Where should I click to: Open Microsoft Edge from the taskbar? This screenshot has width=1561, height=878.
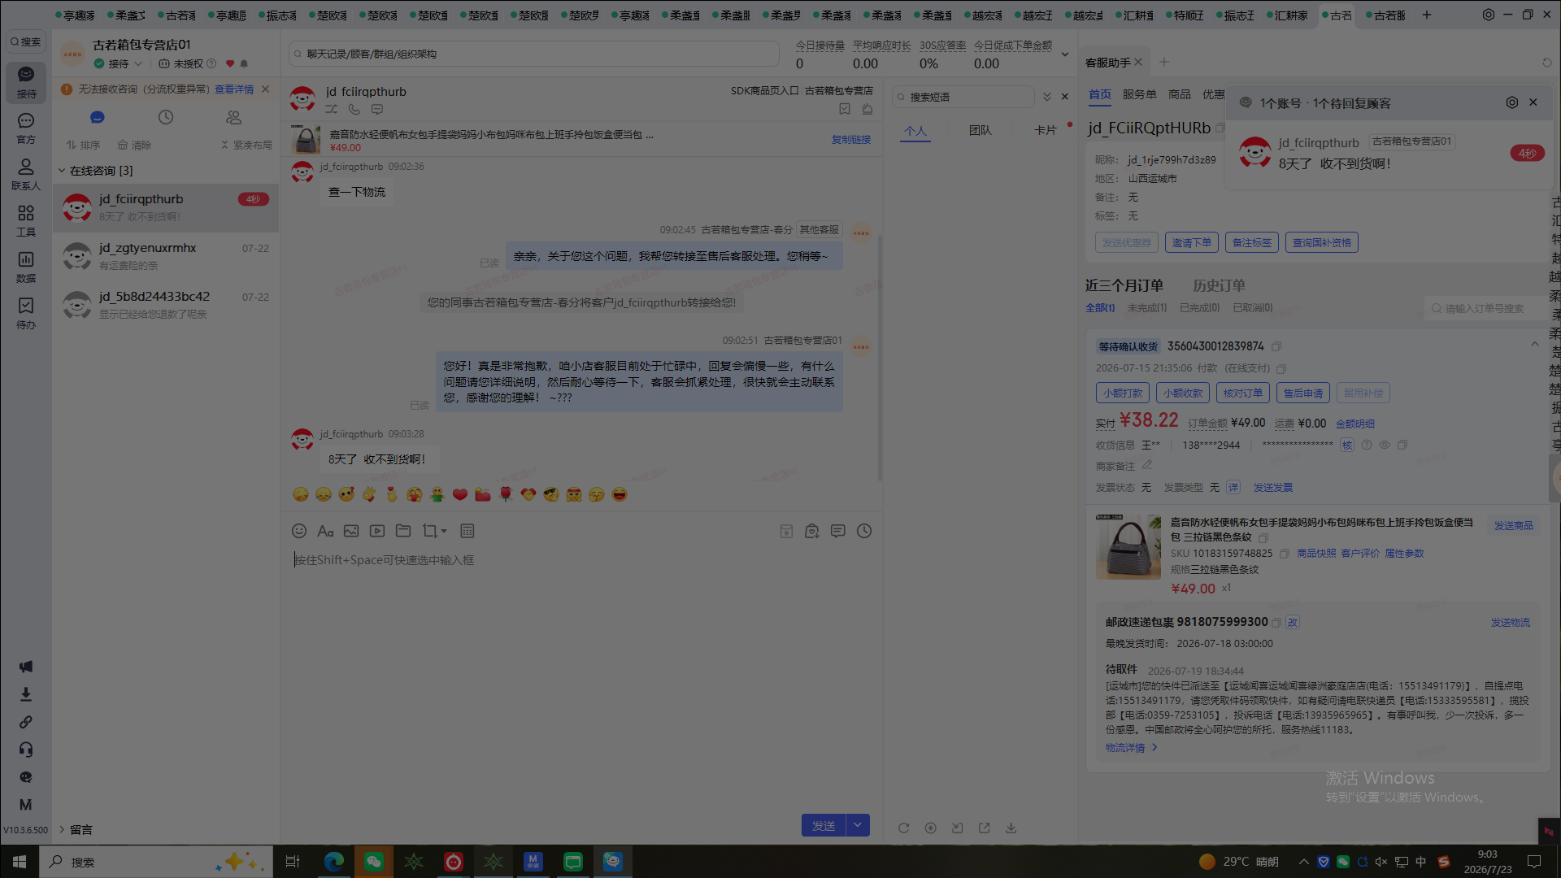334,861
